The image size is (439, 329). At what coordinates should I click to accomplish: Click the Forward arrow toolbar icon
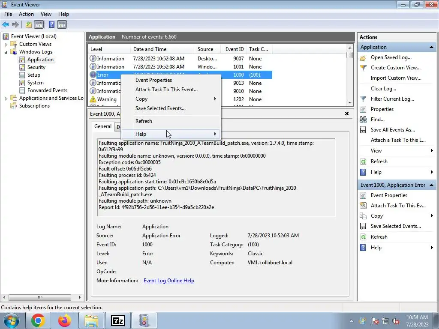[15, 24]
